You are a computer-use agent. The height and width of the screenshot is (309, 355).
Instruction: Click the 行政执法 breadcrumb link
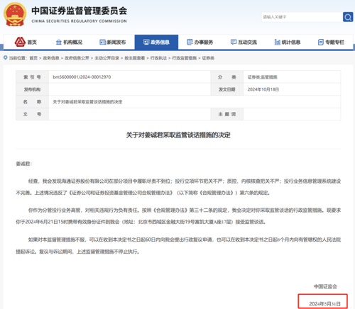pyautogui.click(x=158, y=58)
